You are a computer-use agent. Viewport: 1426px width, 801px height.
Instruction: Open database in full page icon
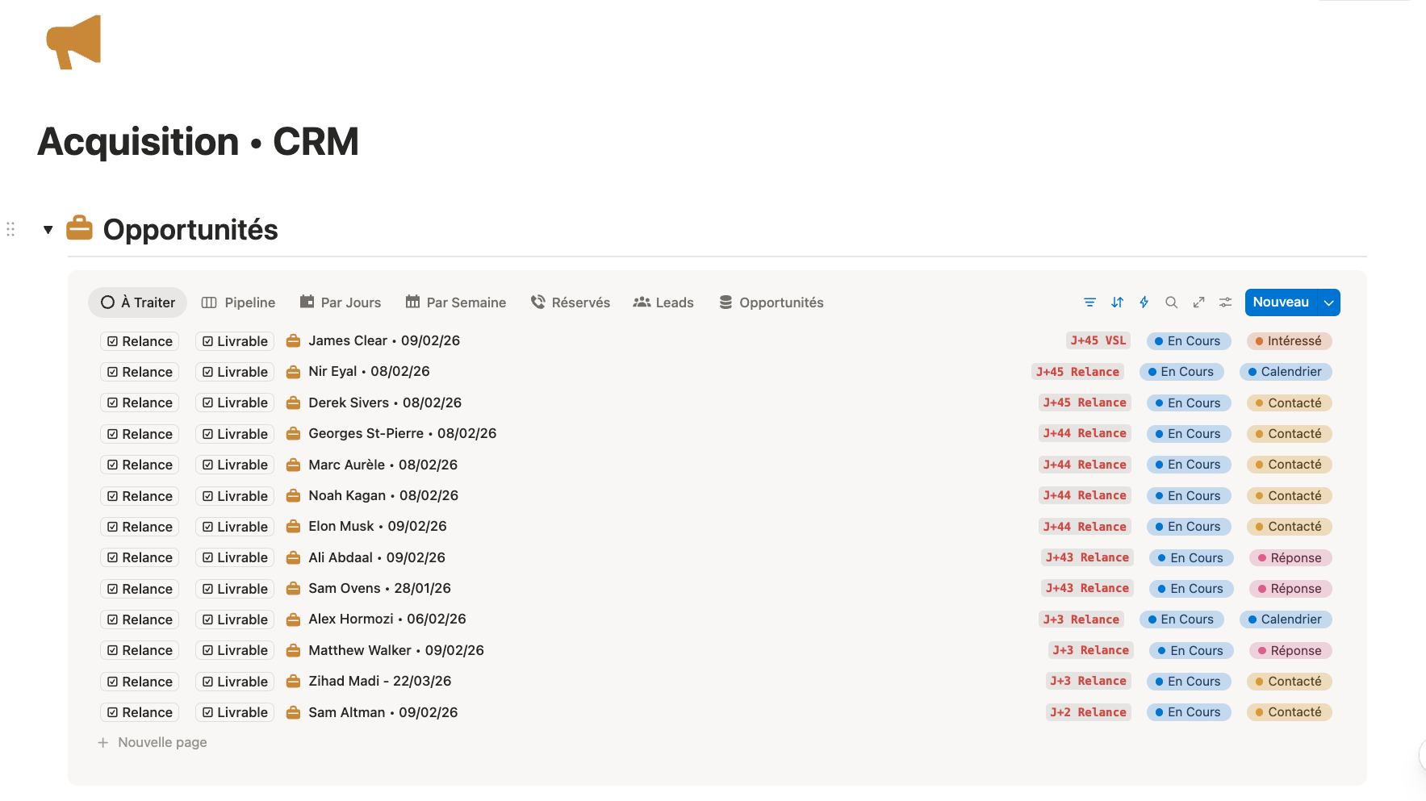point(1198,302)
